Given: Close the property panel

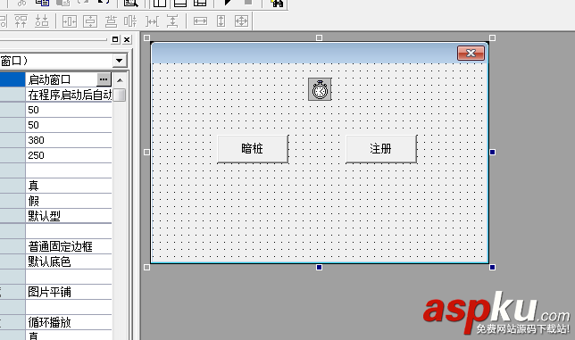Looking at the screenshot, I should (127, 39).
